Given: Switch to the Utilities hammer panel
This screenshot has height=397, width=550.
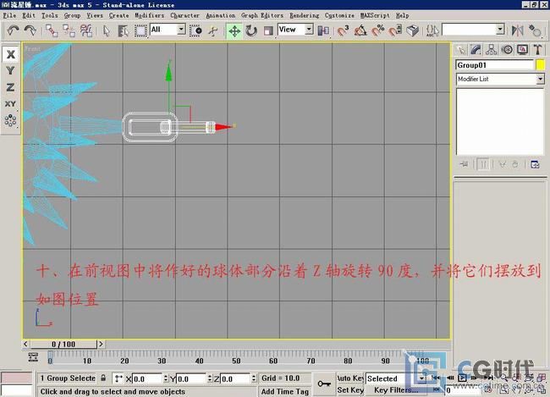Looking at the screenshot, I should 537,50.
